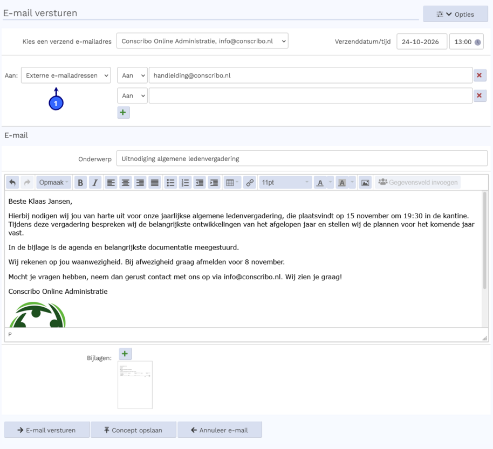493x449 pixels.
Task: Open text color picker arrow
Action: pyautogui.click(x=330, y=183)
